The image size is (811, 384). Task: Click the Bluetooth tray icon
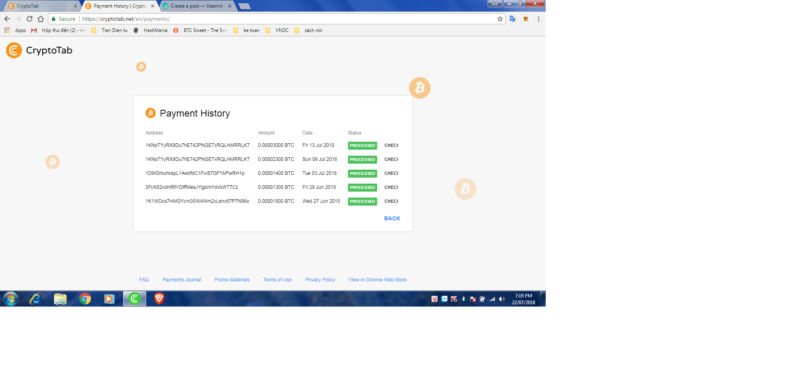[x=463, y=299]
